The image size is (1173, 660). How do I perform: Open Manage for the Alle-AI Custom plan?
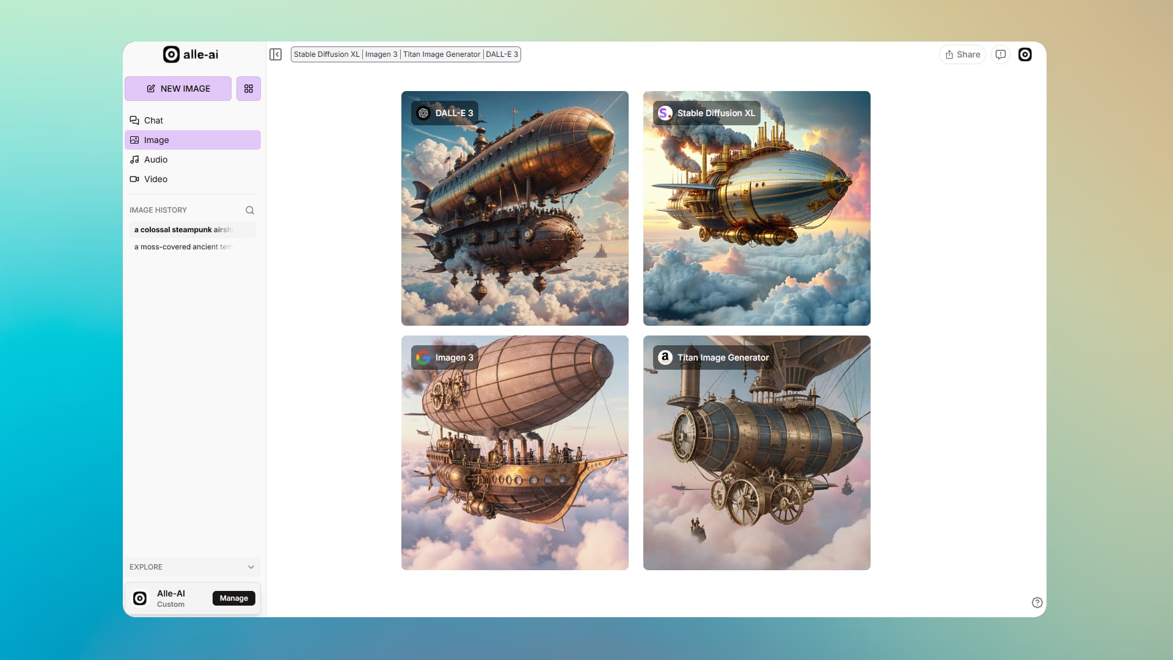coord(233,598)
